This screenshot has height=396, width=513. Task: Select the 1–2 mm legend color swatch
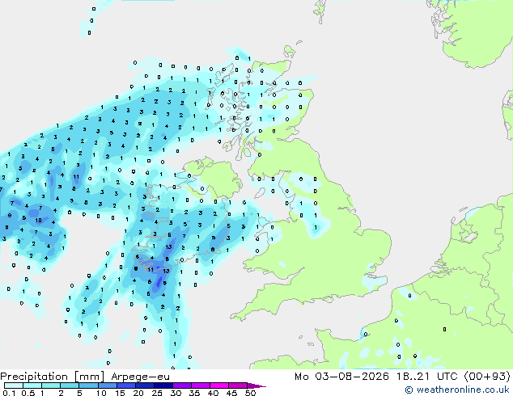coord(51,385)
